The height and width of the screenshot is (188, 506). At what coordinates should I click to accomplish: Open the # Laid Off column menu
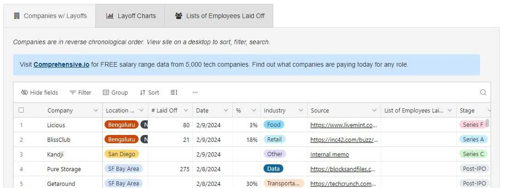186,111
